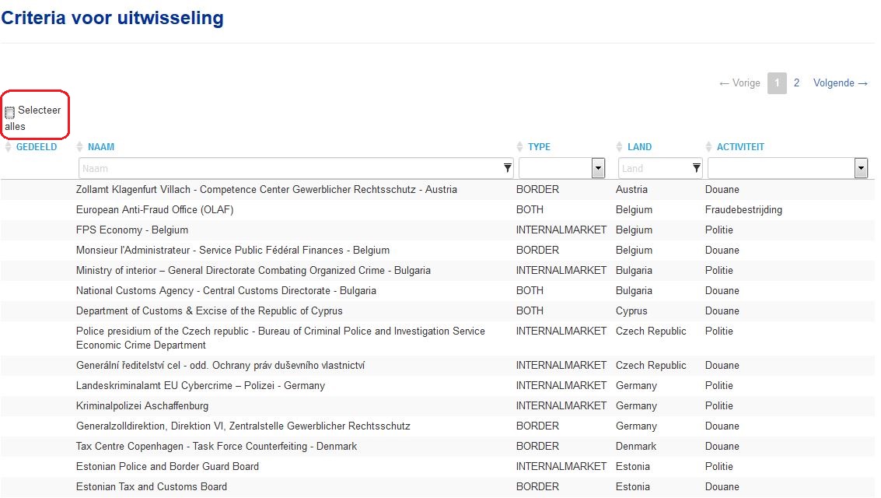881x498 pixels.
Task: Click the sort arrows beside TYPE header
Action: 519,147
